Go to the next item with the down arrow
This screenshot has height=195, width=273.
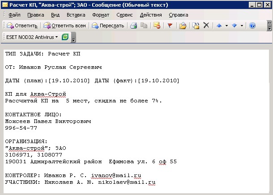coord(235,26)
